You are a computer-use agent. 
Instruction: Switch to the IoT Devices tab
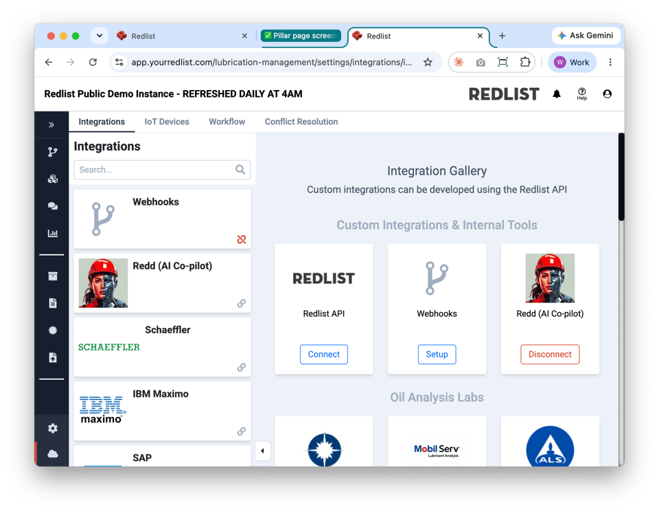[x=167, y=122]
